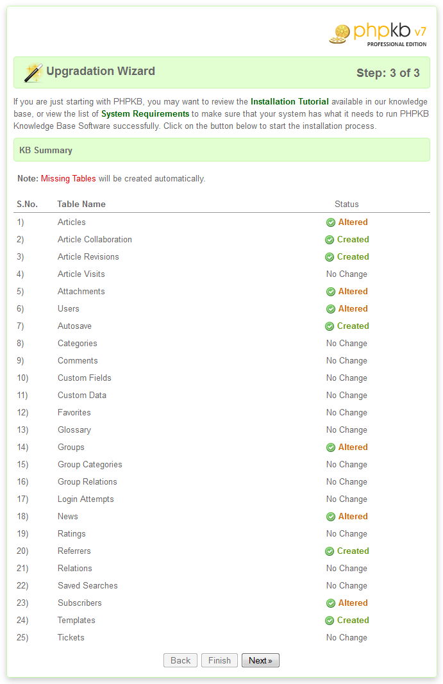
Task: Click the Table Name column header
Action: pos(81,204)
